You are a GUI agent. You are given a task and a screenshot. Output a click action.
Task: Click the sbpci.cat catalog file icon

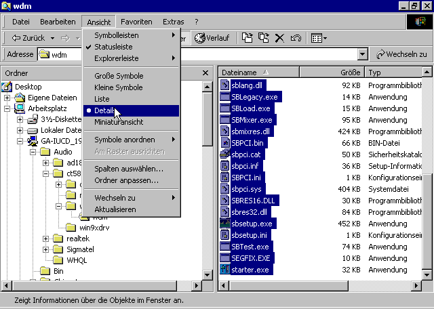224,154
